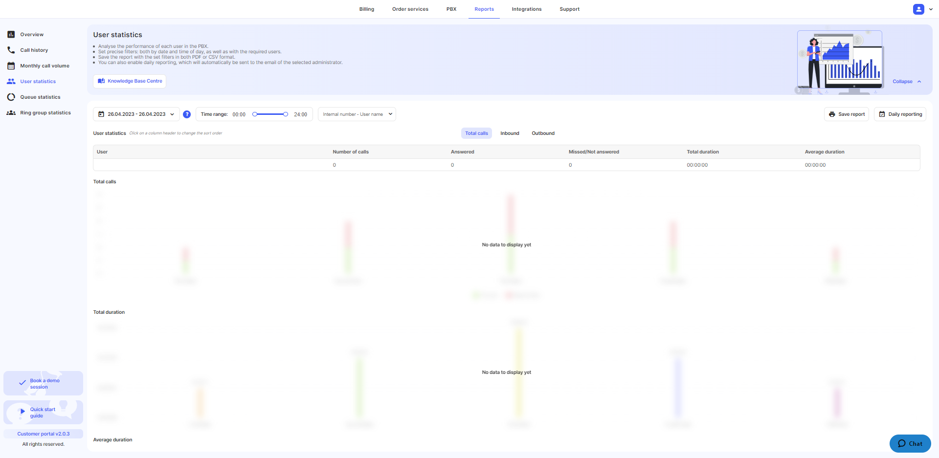This screenshot has height=458, width=939.
Task: Open the date range dropdown
Action: pos(136,114)
